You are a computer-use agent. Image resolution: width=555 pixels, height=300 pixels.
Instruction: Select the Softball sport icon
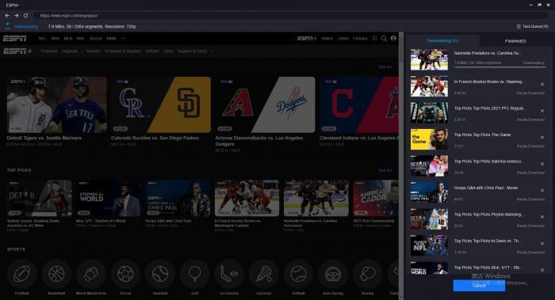click(298, 274)
